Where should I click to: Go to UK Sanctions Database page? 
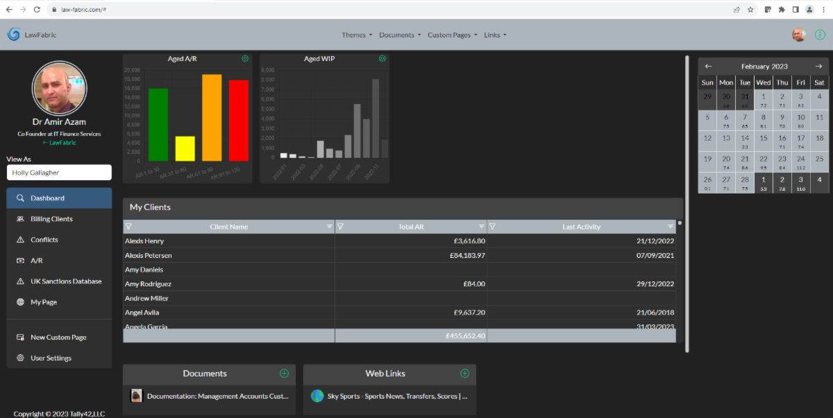[x=65, y=281]
